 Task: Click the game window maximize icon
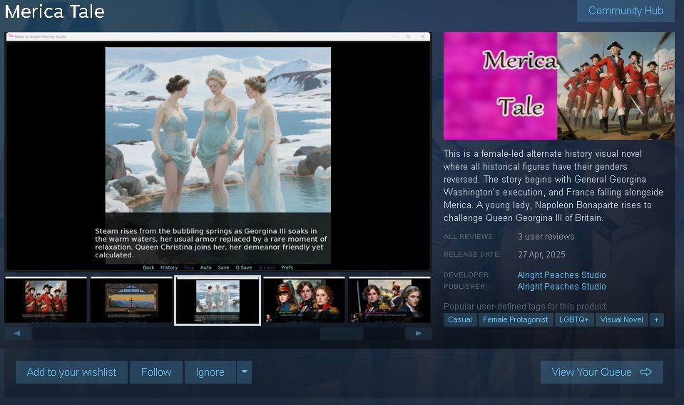pos(408,36)
